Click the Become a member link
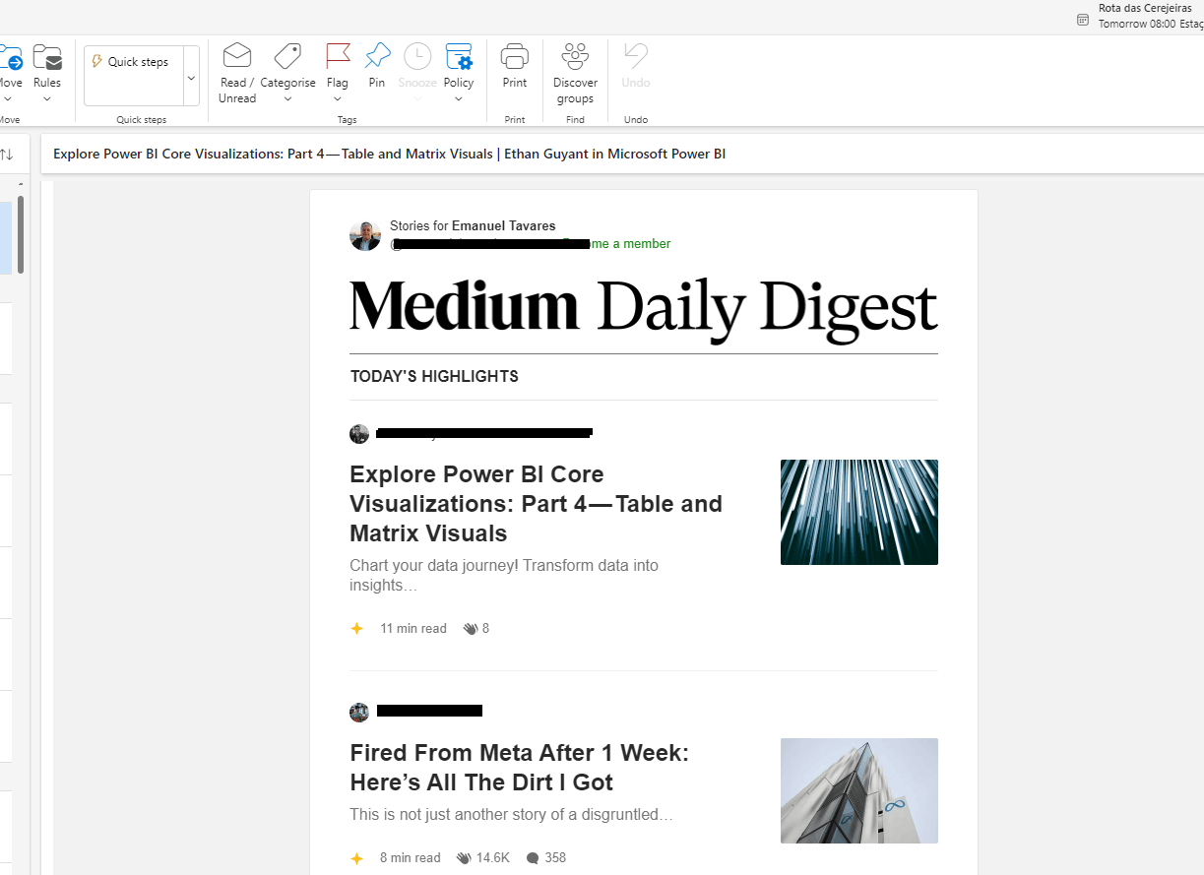The width and height of the screenshot is (1204, 875). [616, 244]
